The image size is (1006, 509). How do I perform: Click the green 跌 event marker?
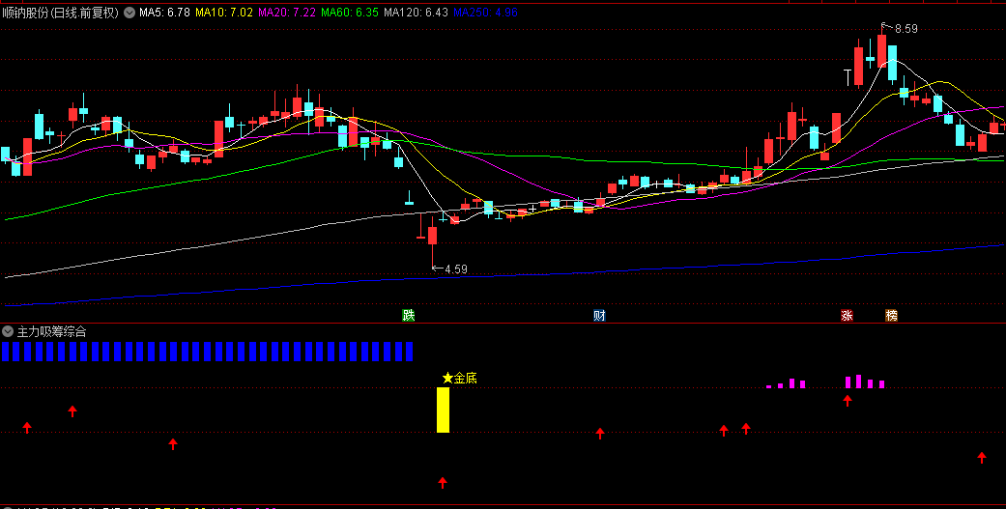click(x=409, y=315)
